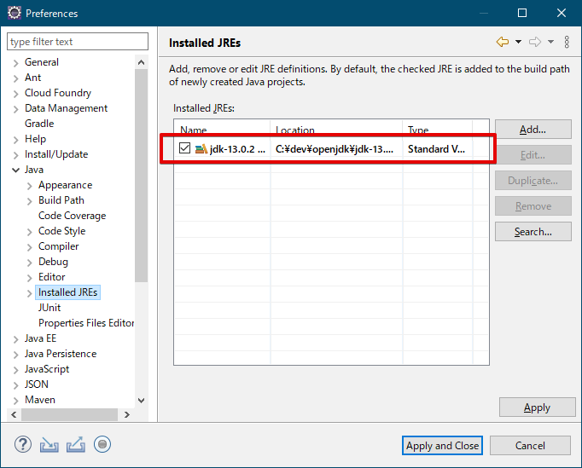This screenshot has width=582, height=468.
Task: Expand the General tree node
Action: coord(15,63)
